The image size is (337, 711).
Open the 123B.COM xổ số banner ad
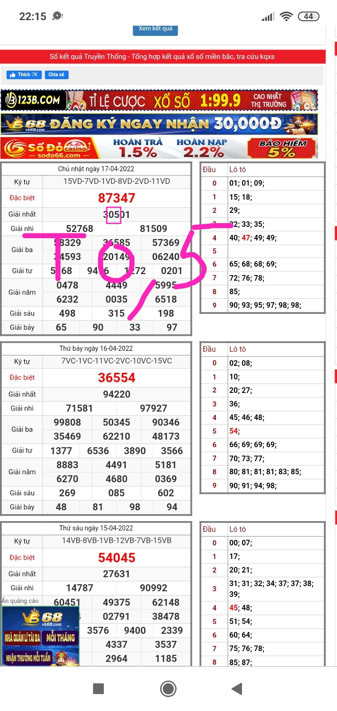click(x=159, y=101)
